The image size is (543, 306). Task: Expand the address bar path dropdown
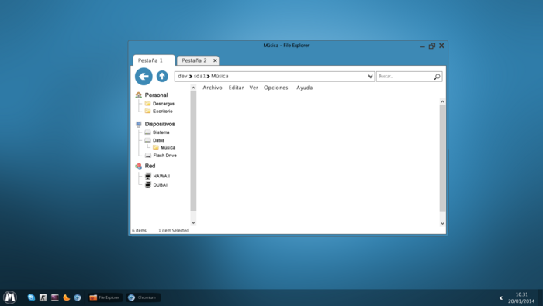[370, 77]
